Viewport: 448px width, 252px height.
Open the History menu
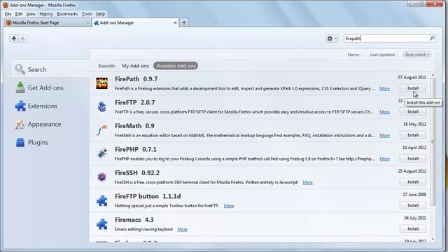coord(46,14)
